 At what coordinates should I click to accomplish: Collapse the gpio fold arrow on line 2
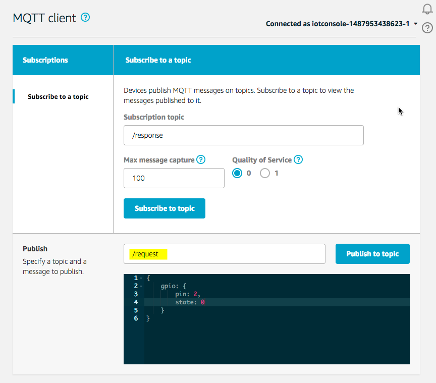pyautogui.click(x=141, y=286)
